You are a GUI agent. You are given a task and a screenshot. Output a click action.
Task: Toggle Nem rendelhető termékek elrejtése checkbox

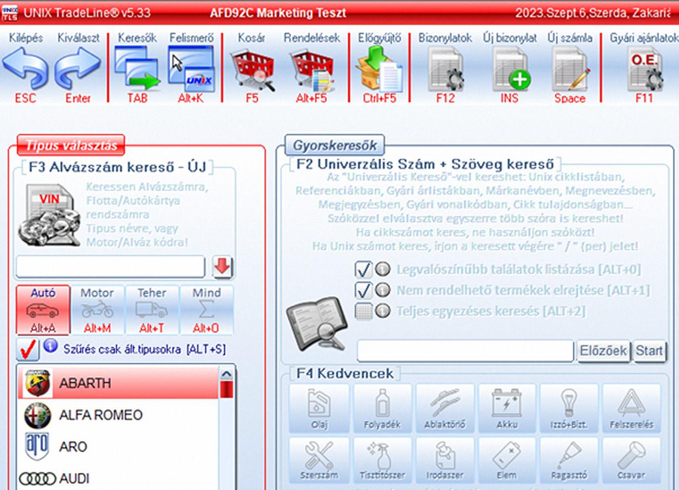pos(364,290)
